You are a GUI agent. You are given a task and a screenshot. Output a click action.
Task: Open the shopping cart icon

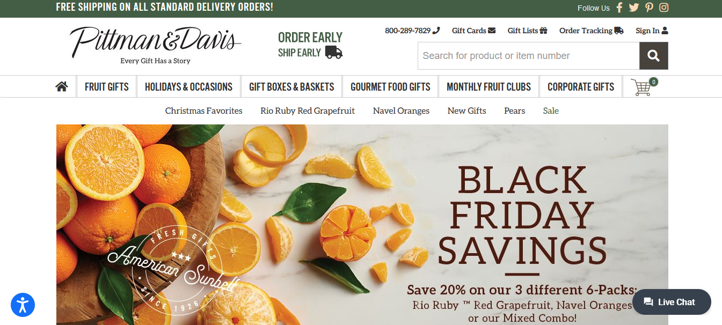coord(643,86)
